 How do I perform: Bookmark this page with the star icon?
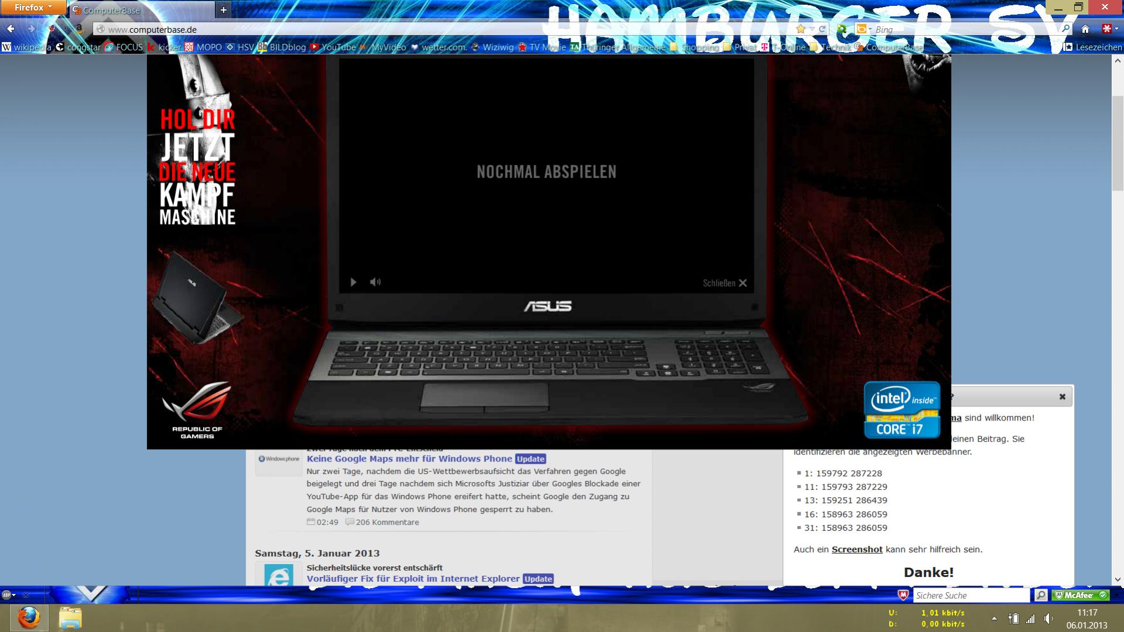pos(800,29)
